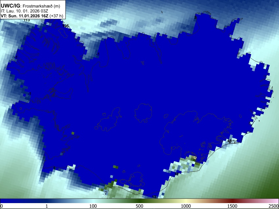Click the colour scale tick label "1000"
The height and width of the screenshot is (209, 279).
click(186, 206)
